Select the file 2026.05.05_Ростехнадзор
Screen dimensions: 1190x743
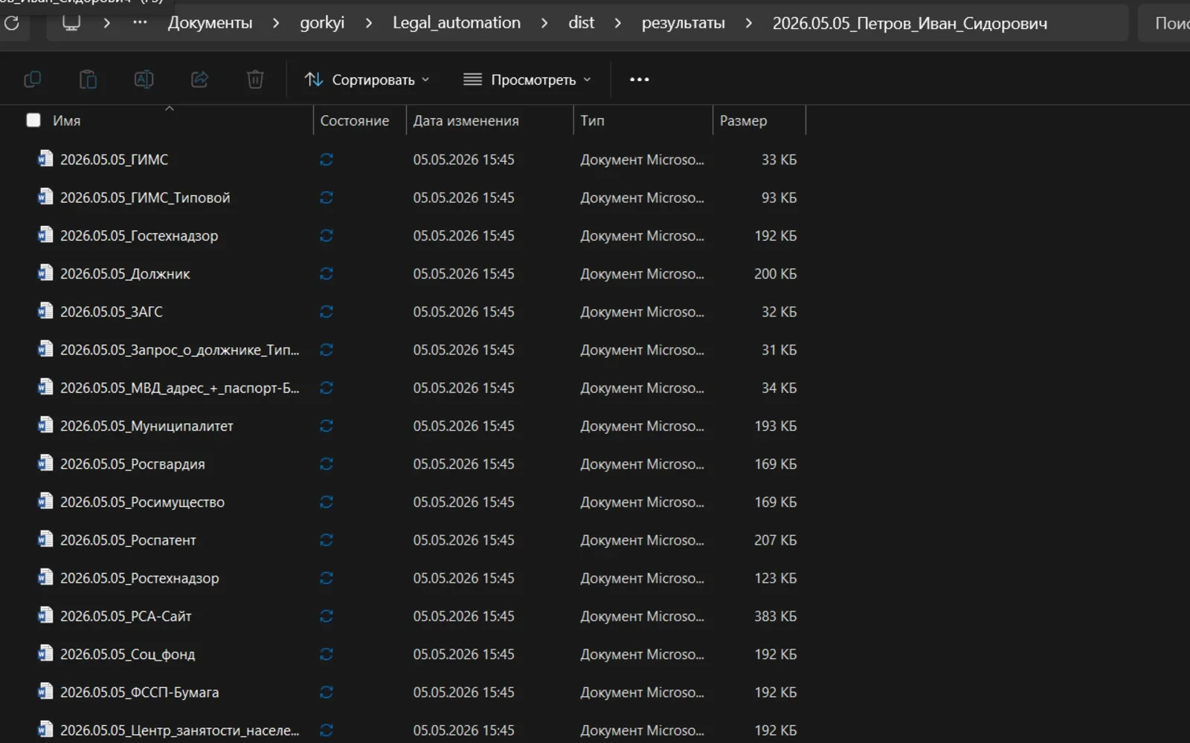click(x=139, y=578)
